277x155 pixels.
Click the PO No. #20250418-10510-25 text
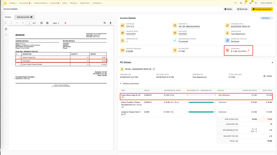click(x=138, y=69)
